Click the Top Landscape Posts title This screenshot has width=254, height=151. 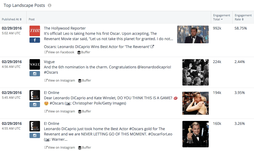pyautogui.click(x=24, y=5)
